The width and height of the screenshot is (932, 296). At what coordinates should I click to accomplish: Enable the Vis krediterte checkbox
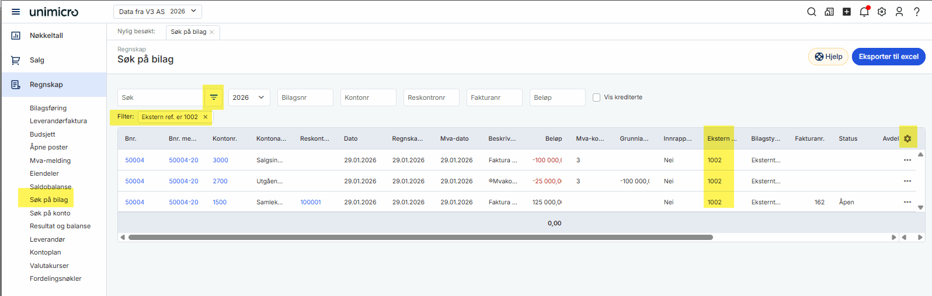tap(596, 97)
